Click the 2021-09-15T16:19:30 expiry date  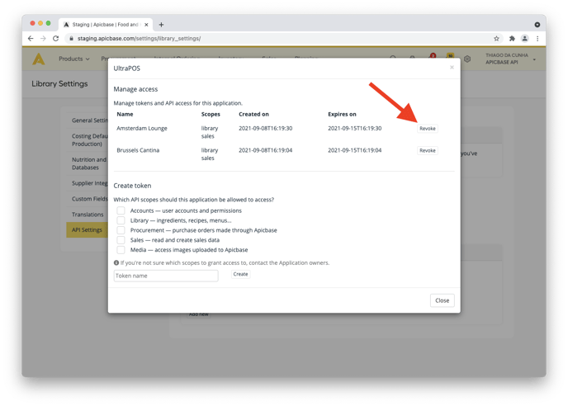355,128
